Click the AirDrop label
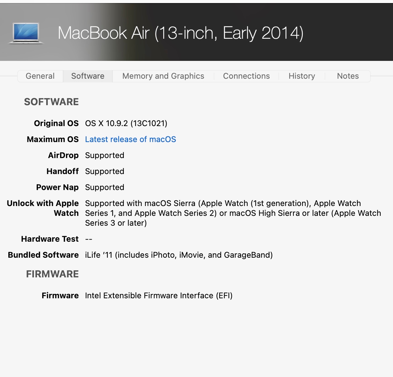The image size is (393, 377). [63, 155]
